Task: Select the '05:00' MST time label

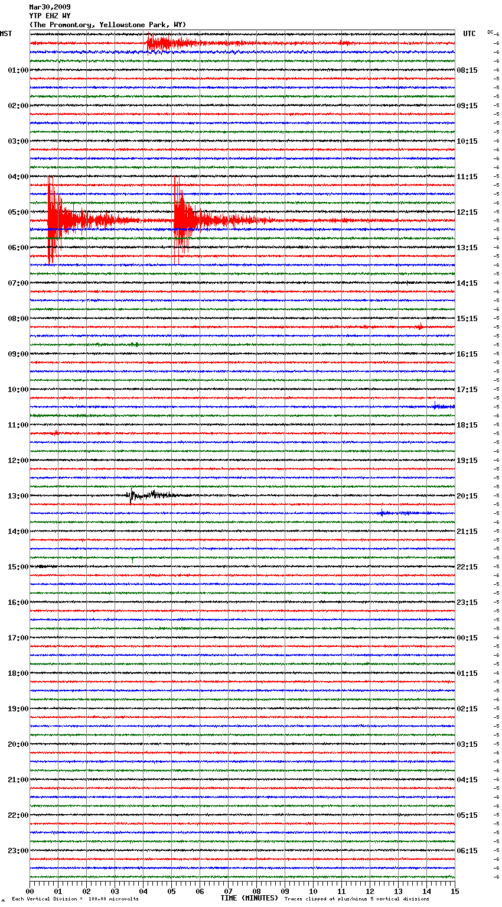Action: [18, 212]
